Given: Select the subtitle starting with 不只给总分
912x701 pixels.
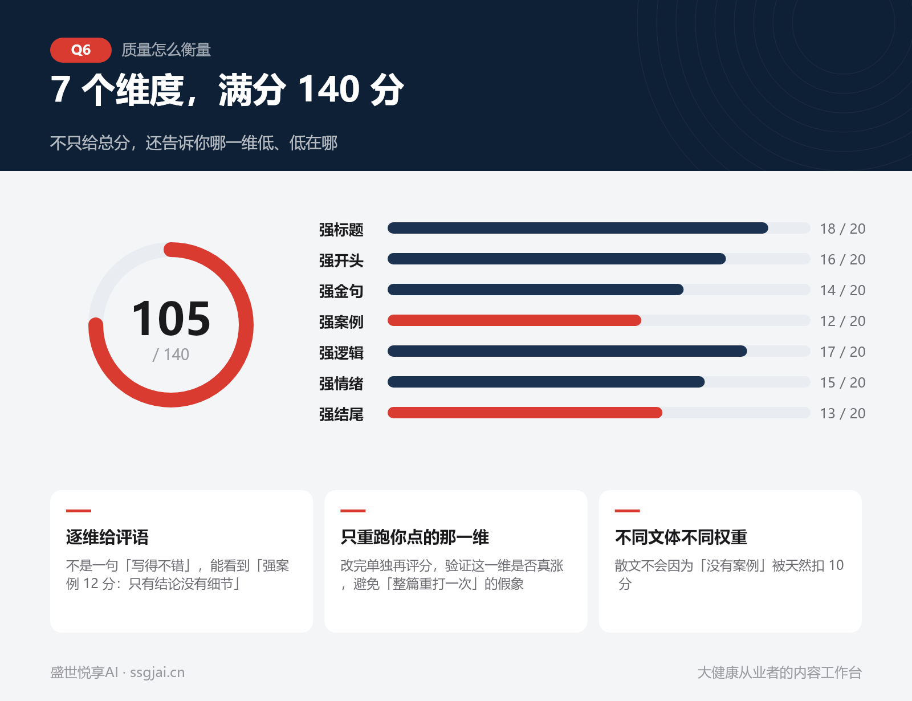Looking at the screenshot, I should pos(194,142).
